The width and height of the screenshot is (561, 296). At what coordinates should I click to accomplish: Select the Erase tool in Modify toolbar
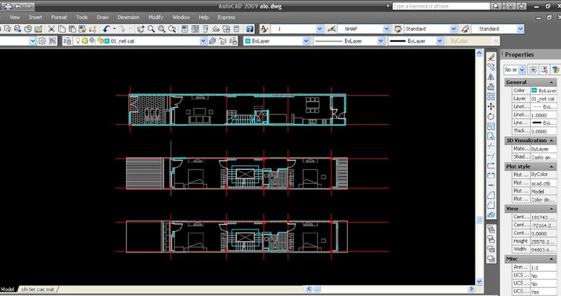(x=492, y=57)
